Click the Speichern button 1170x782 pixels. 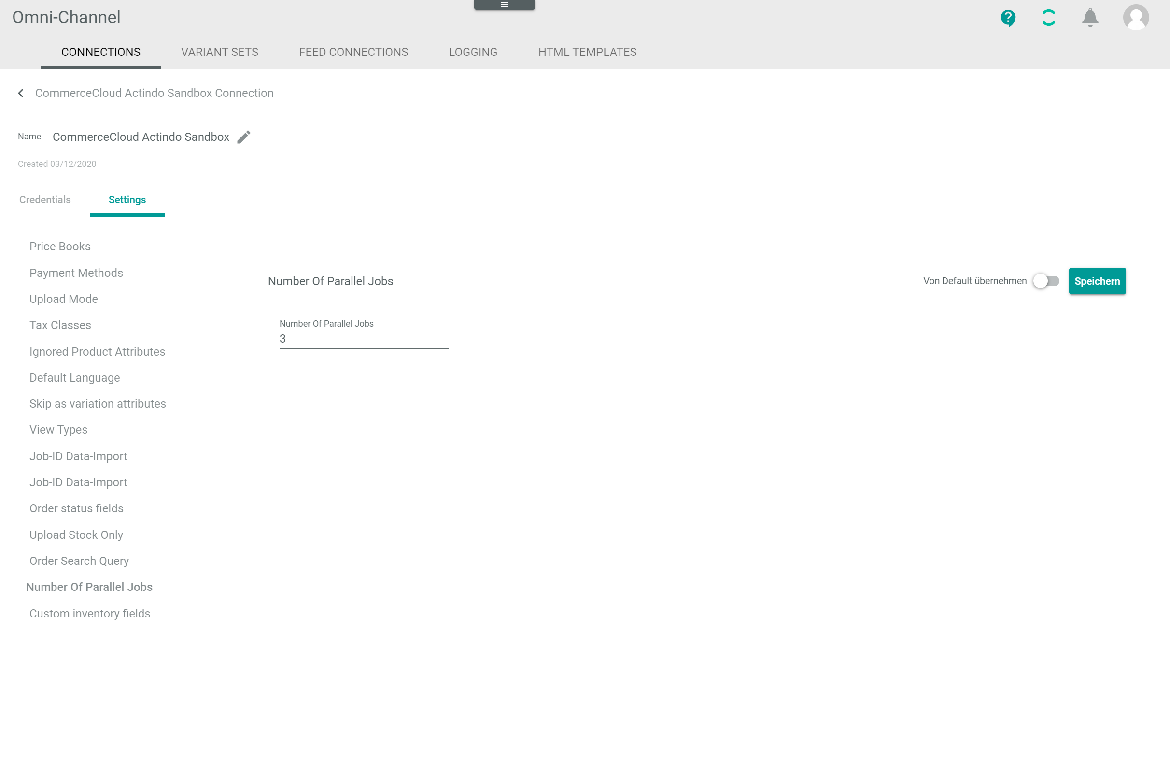click(x=1097, y=281)
